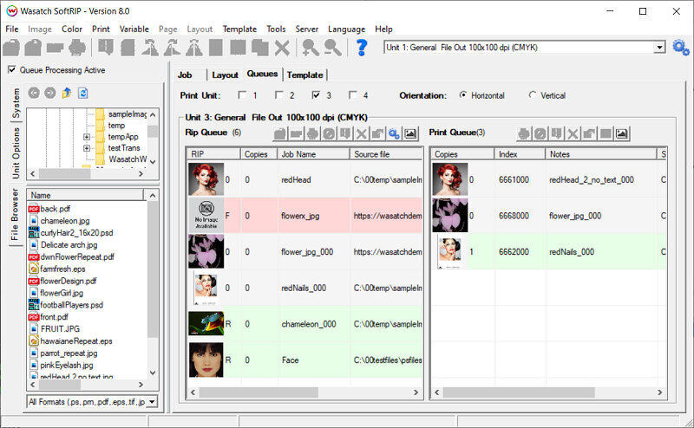Expand the tempApp folder tree node
The height and width of the screenshot is (428, 694).
[x=87, y=137]
